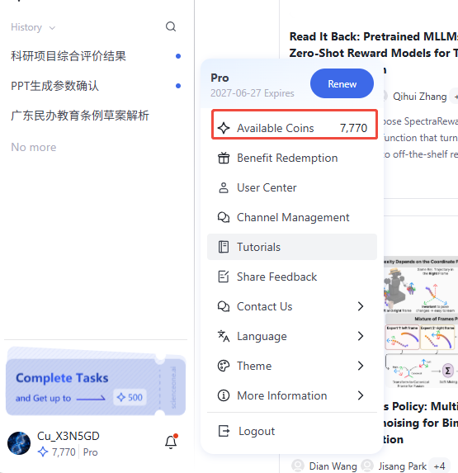The height and width of the screenshot is (473, 458).
Task: Click the More Information label
Action: 282,395
